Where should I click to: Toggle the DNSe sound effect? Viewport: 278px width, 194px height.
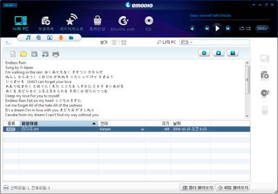263,29
